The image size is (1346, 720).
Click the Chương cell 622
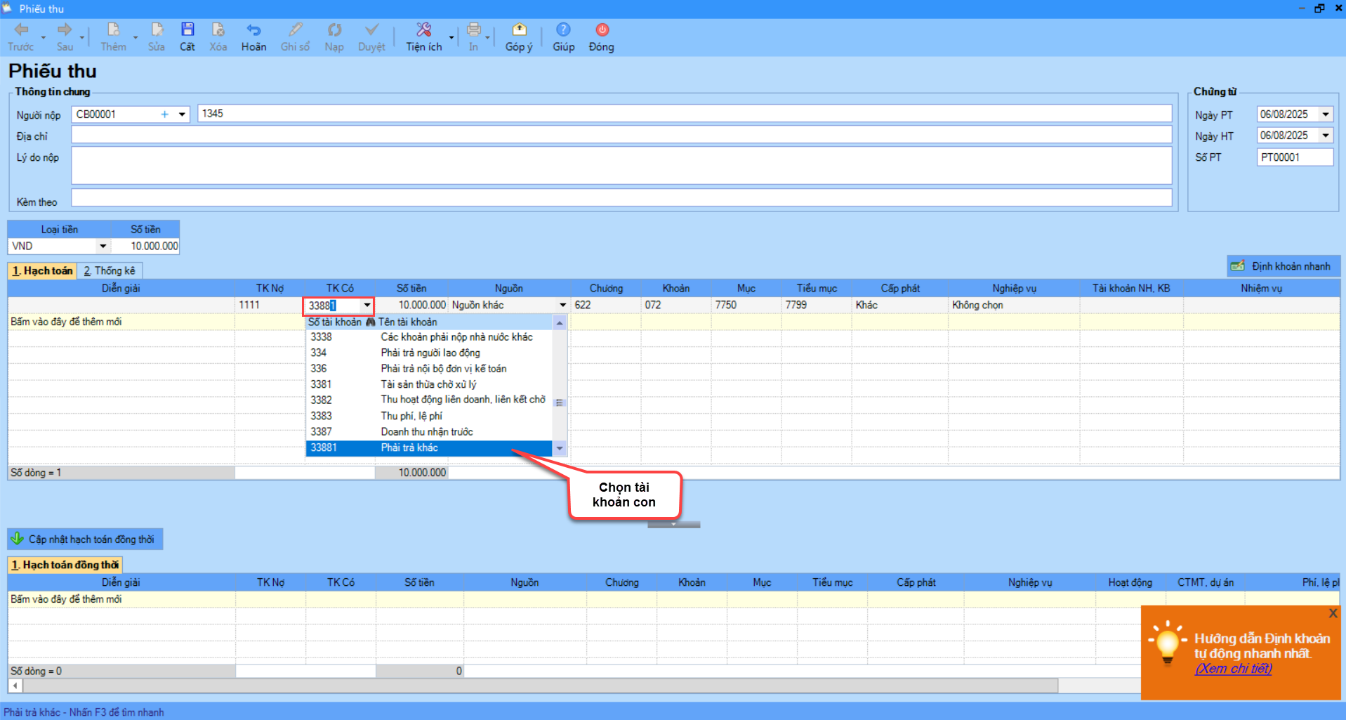(x=605, y=305)
